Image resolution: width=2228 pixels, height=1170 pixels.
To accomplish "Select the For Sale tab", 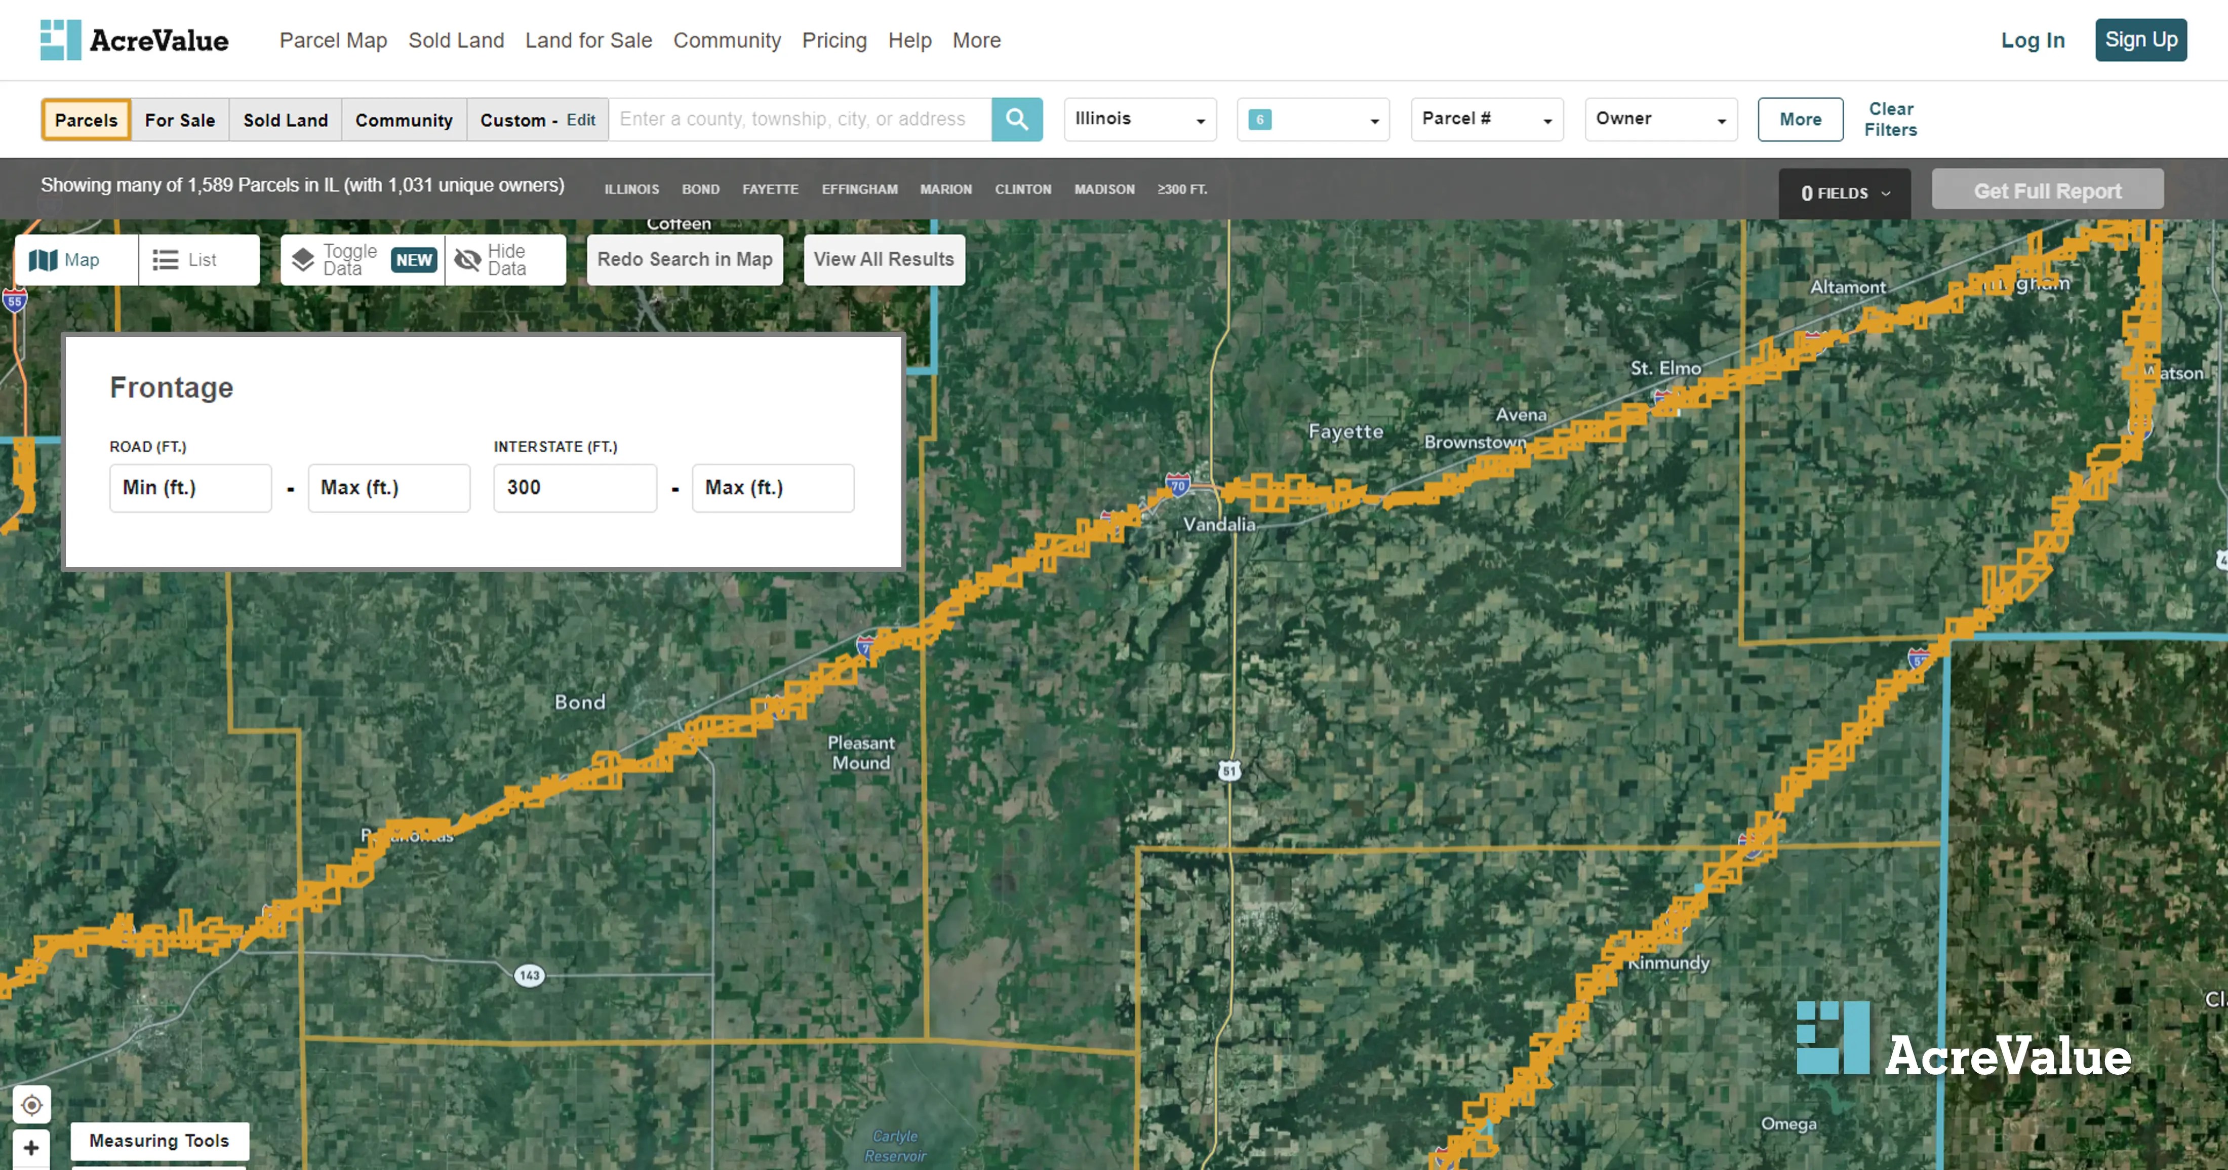I will pyautogui.click(x=180, y=120).
